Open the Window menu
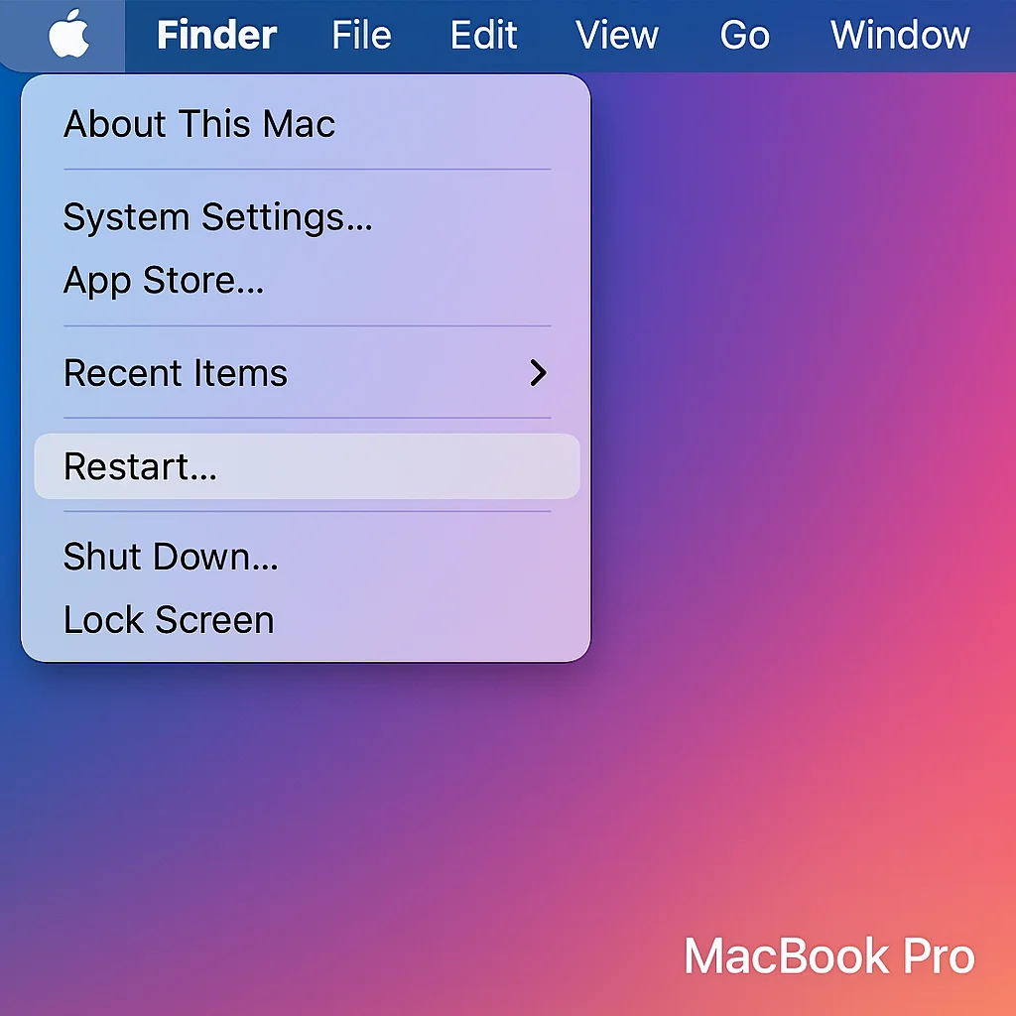The height and width of the screenshot is (1016, 1016). pos(900,35)
